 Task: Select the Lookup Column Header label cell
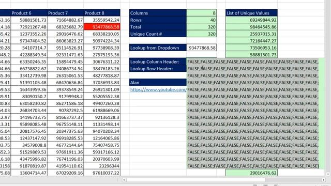coord(158,61)
